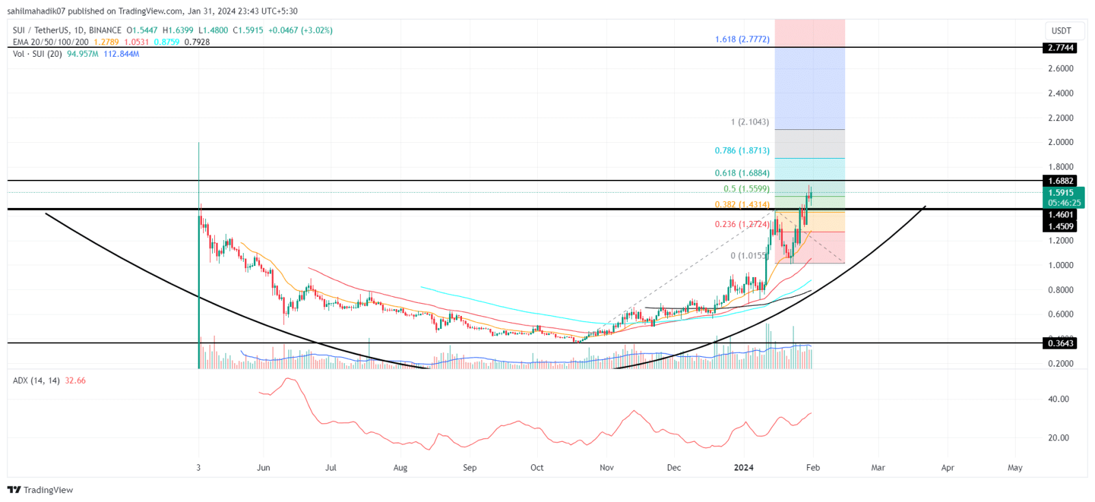Image resolution: width=1095 pixels, height=502 pixels.
Task: Click the 2.0000 price scale value
Action: (1061, 142)
